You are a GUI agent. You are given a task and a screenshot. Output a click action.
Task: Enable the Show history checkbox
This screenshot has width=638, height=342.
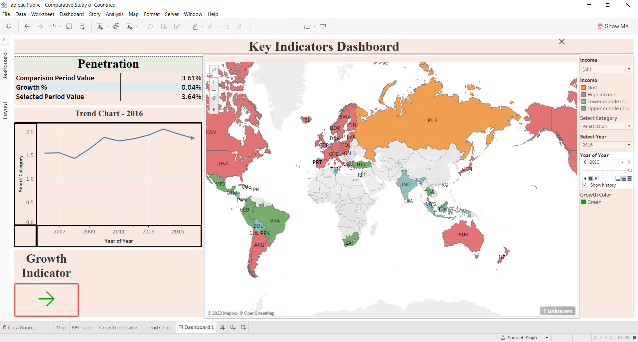[585, 185]
